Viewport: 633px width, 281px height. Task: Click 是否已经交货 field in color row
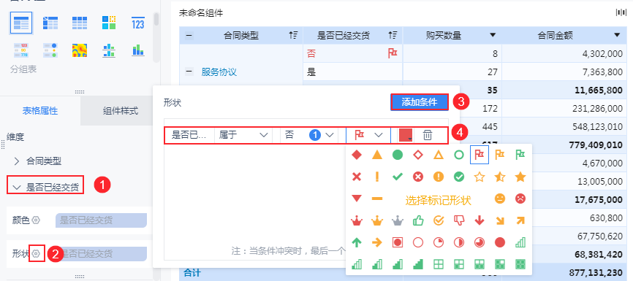(x=101, y=220)
